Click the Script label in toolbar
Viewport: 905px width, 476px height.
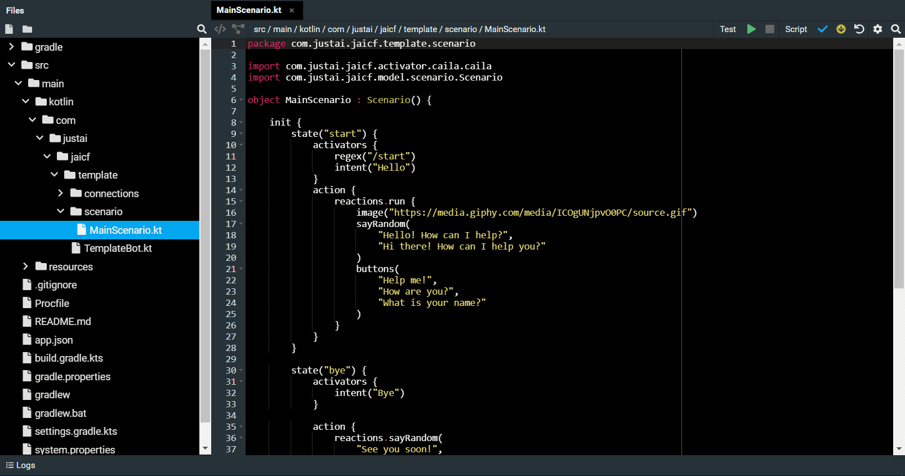(x=796, y=29)
